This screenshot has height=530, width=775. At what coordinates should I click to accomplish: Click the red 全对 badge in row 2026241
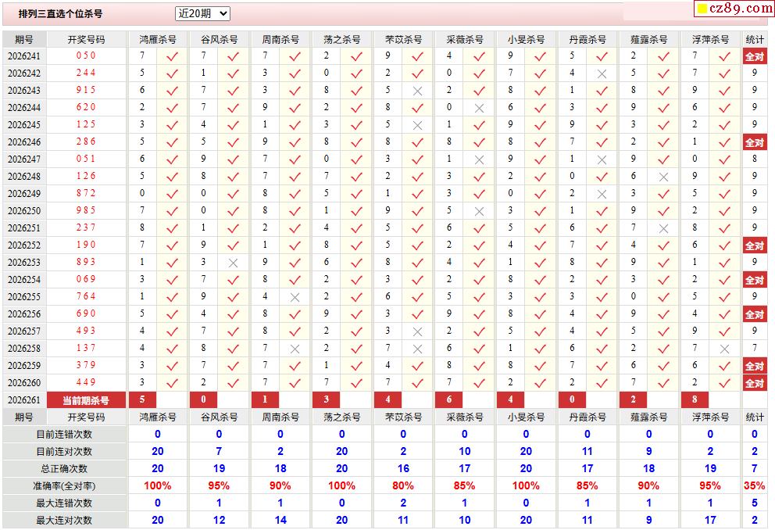coord(755,56)
